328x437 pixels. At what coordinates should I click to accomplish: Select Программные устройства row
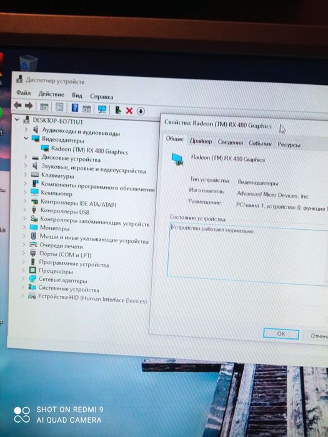tap(74, 263)
